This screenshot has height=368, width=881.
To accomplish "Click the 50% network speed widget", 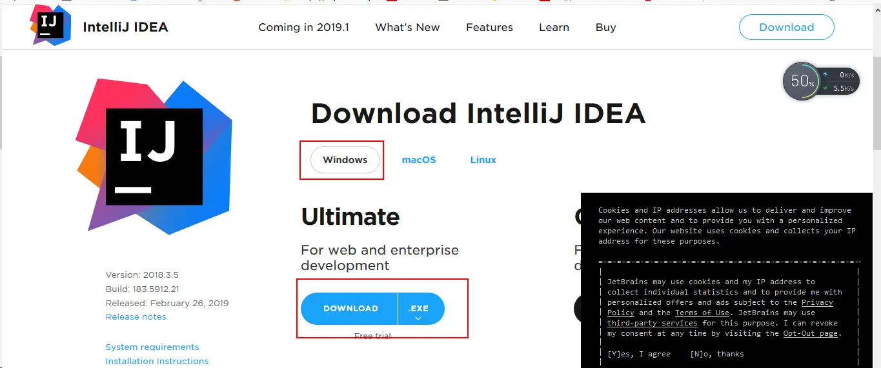I will point(821,81).
